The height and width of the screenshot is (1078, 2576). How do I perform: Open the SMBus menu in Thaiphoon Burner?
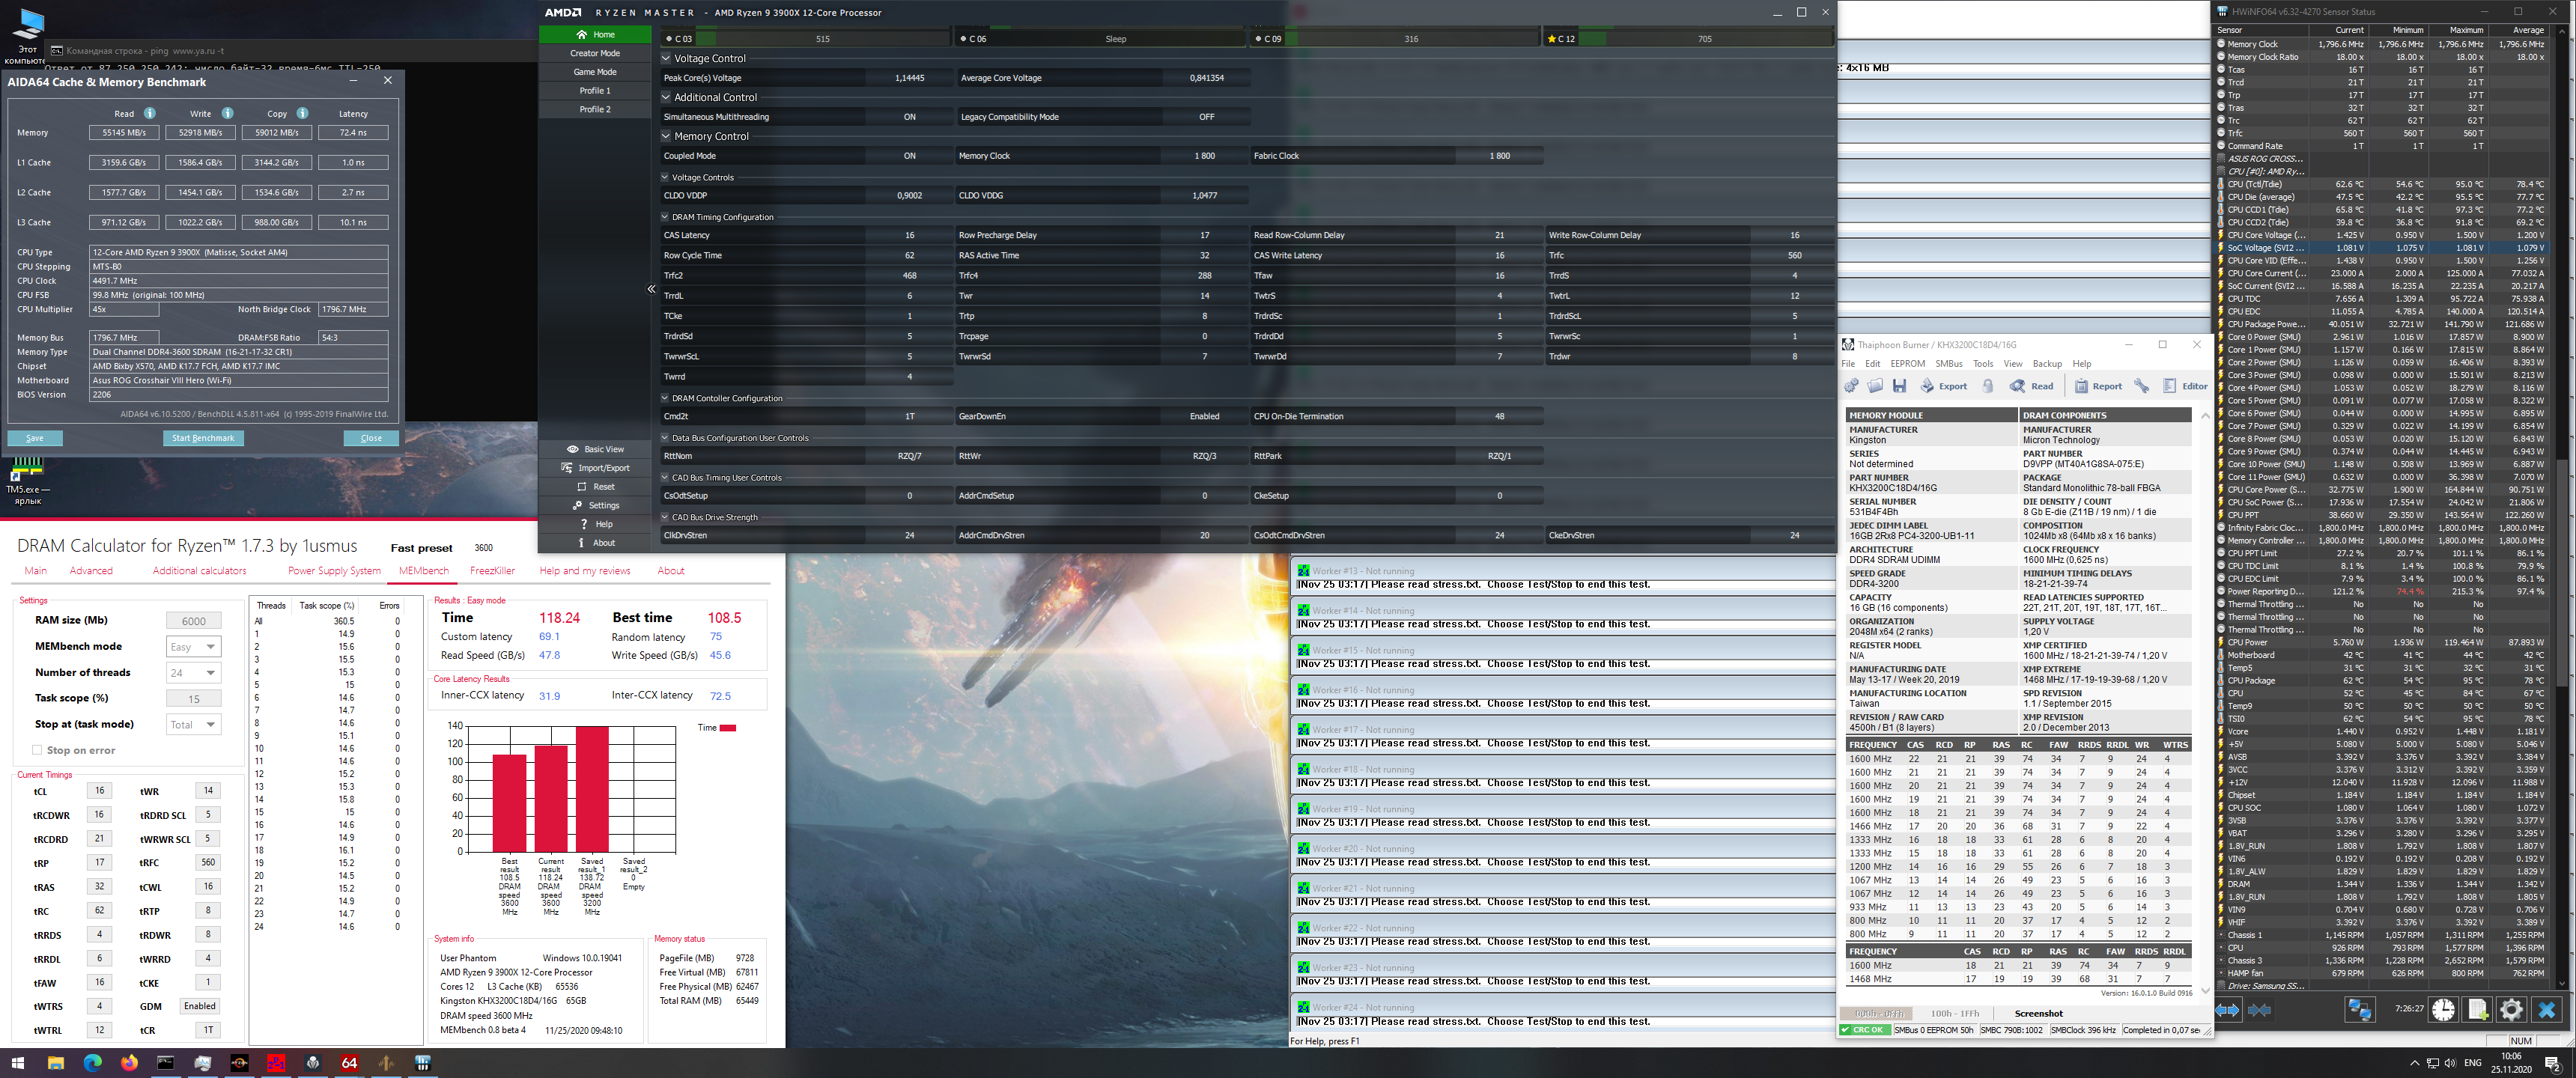pos(1948,364)
